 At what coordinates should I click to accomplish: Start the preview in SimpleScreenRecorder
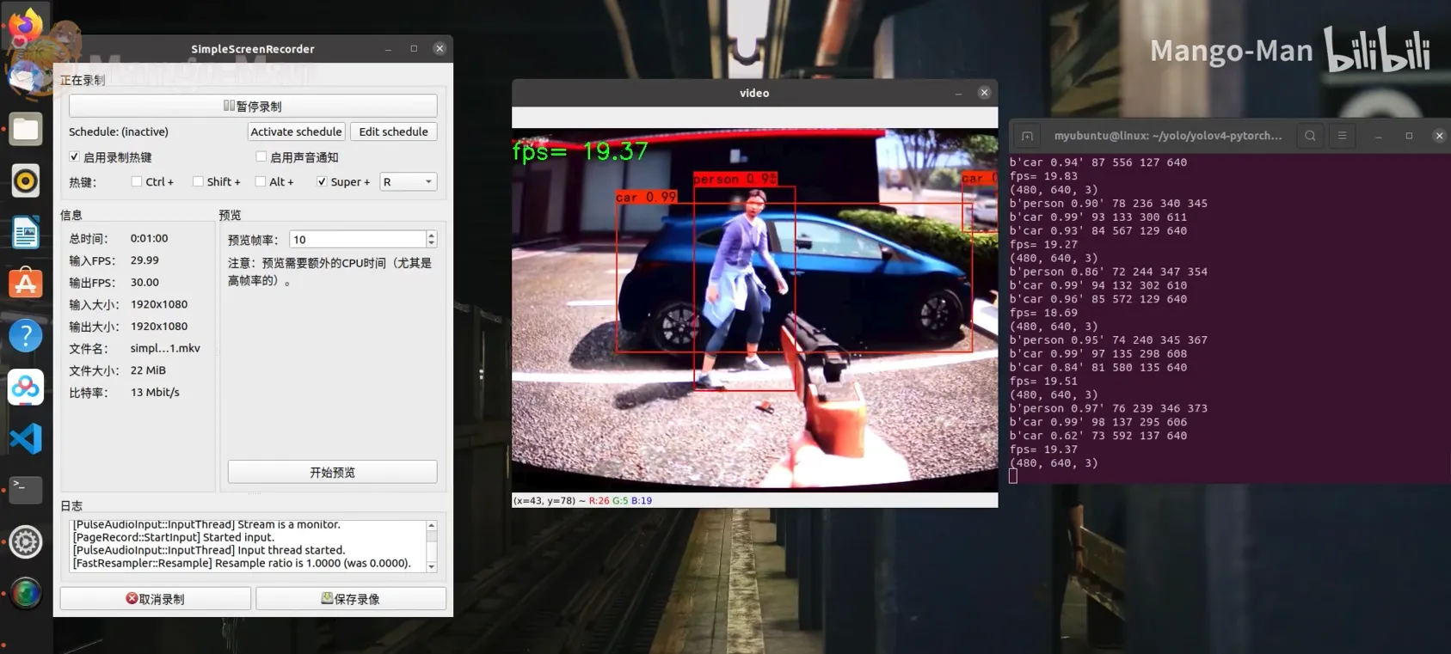[332, 472]
